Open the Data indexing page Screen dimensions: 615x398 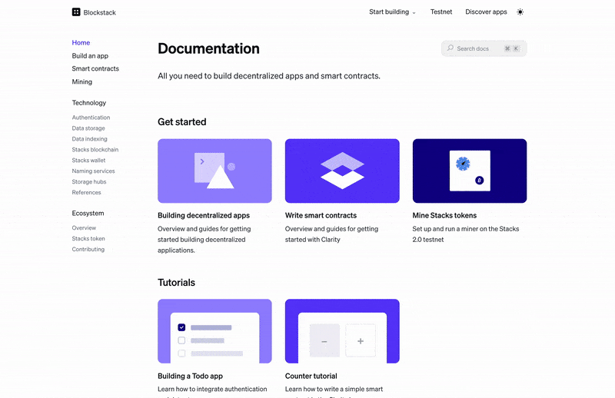click(x=89, y=139)
